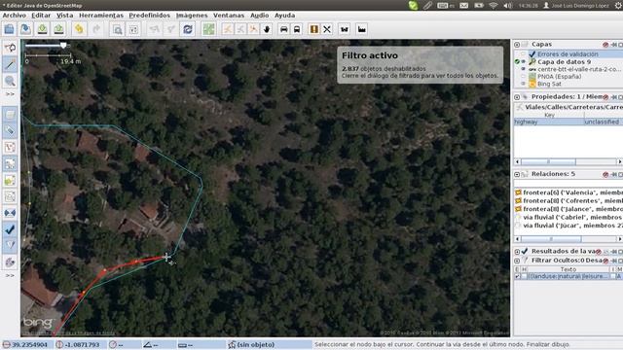The height and width of the screenshot is (350, 623).
Task: Select the zoom magnifier tool
Action: (x=10, y=81)
